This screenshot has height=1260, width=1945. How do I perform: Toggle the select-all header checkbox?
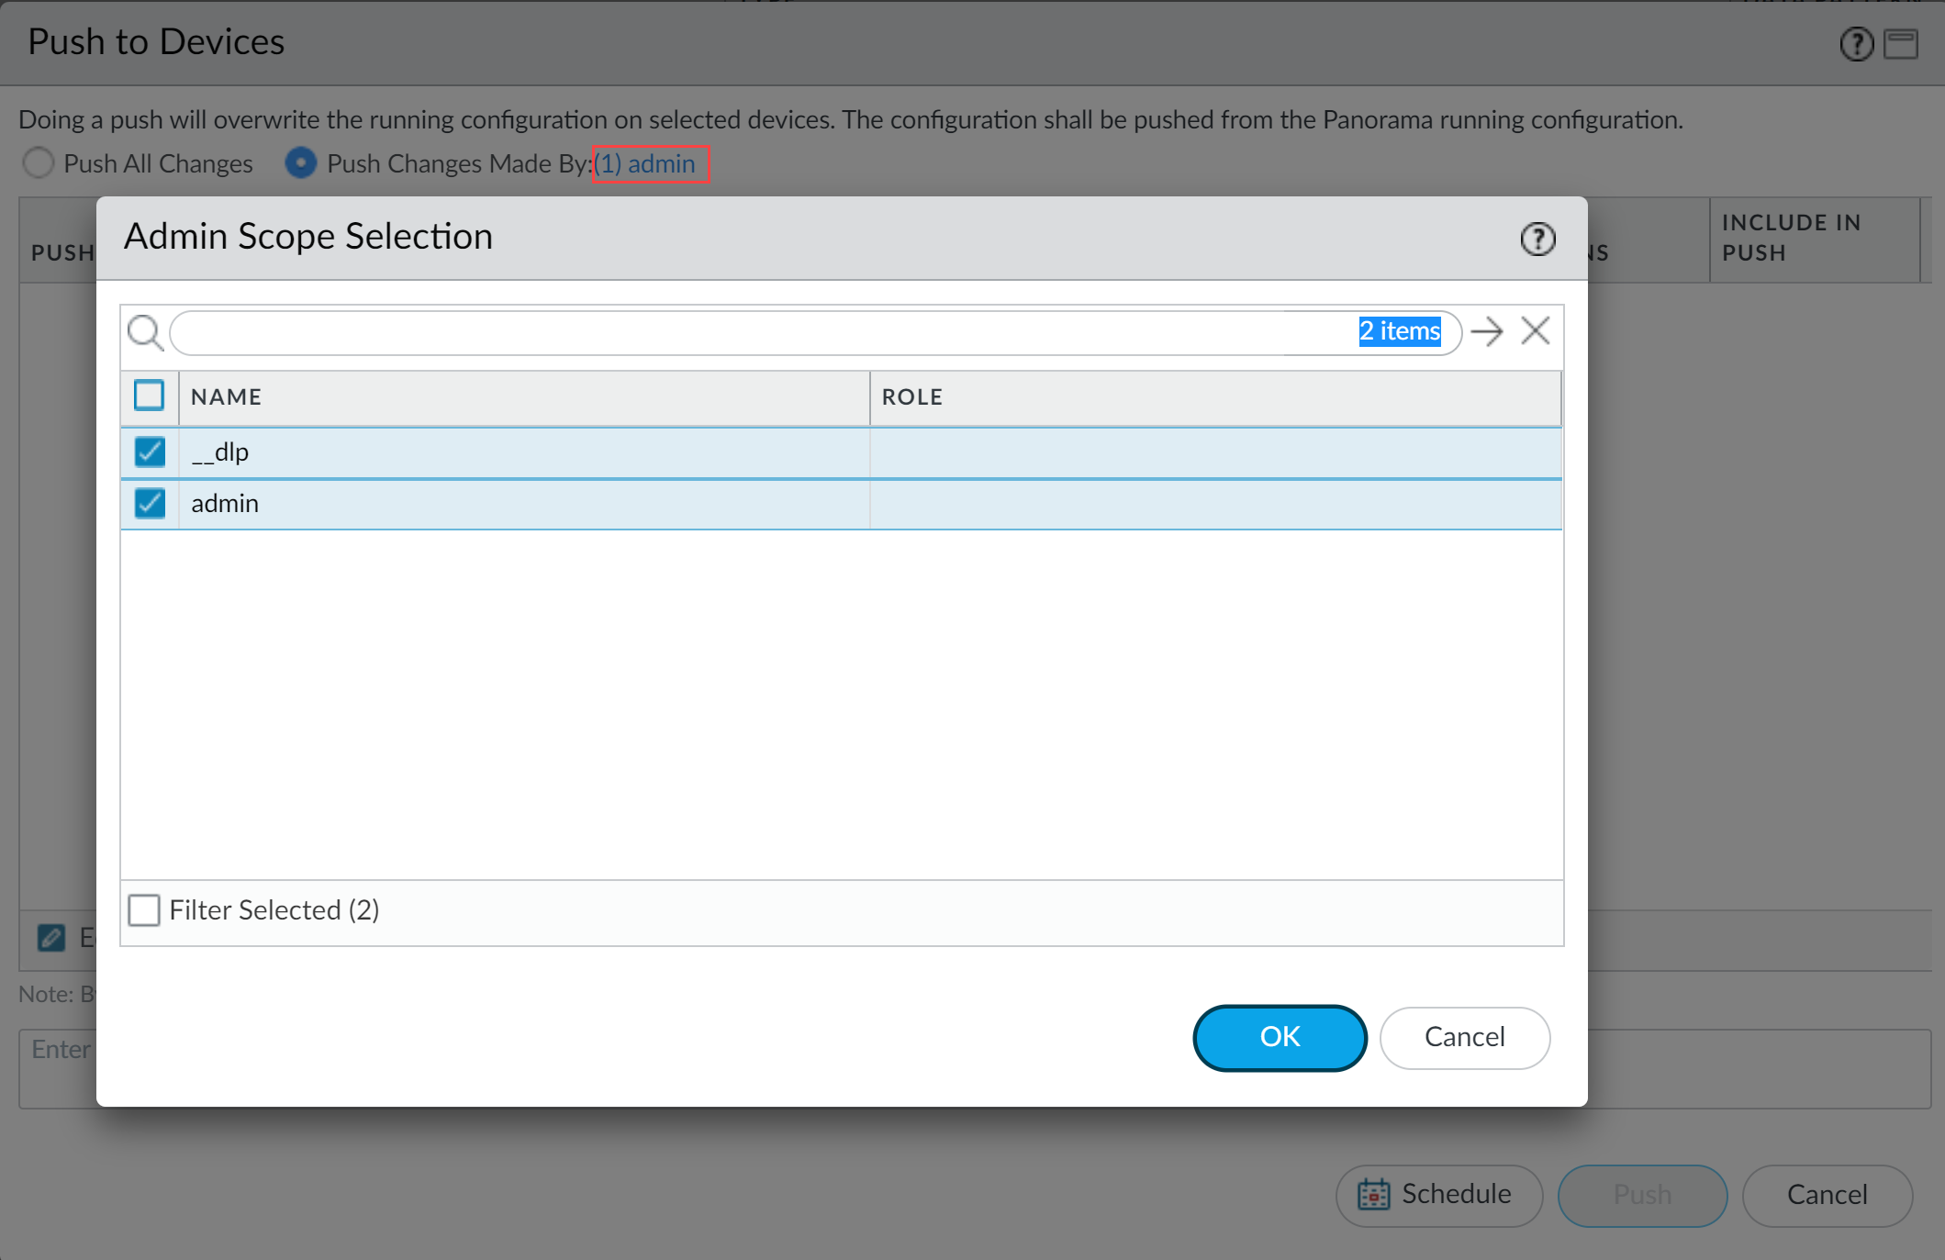[x=150, y=396]
